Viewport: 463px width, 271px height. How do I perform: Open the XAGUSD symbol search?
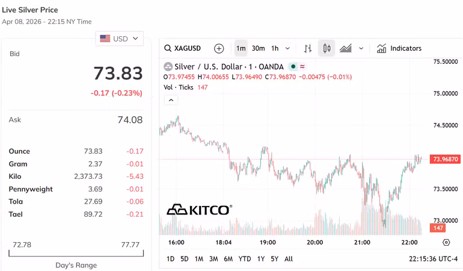[x=183, y=48]
